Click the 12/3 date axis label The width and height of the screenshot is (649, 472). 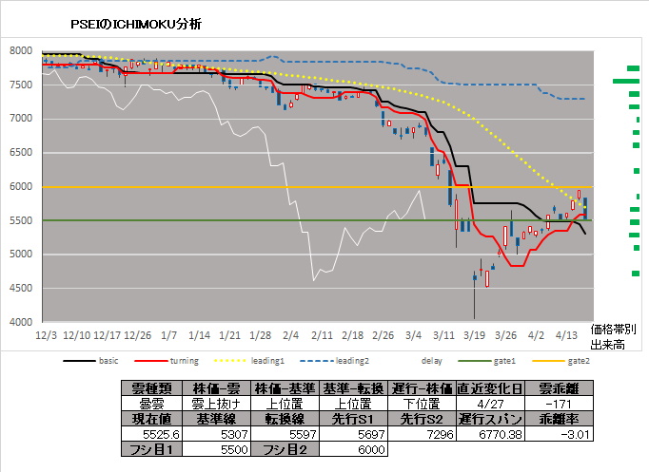[47, 335]
